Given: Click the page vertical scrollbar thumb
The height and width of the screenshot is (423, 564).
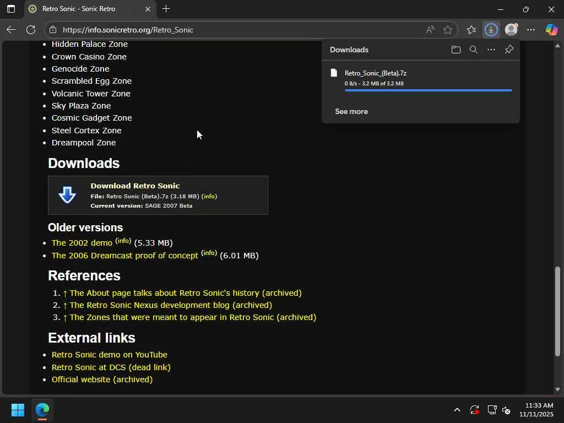Looking at the screenshot, I should pyautogui.click(x=557, y=312).
